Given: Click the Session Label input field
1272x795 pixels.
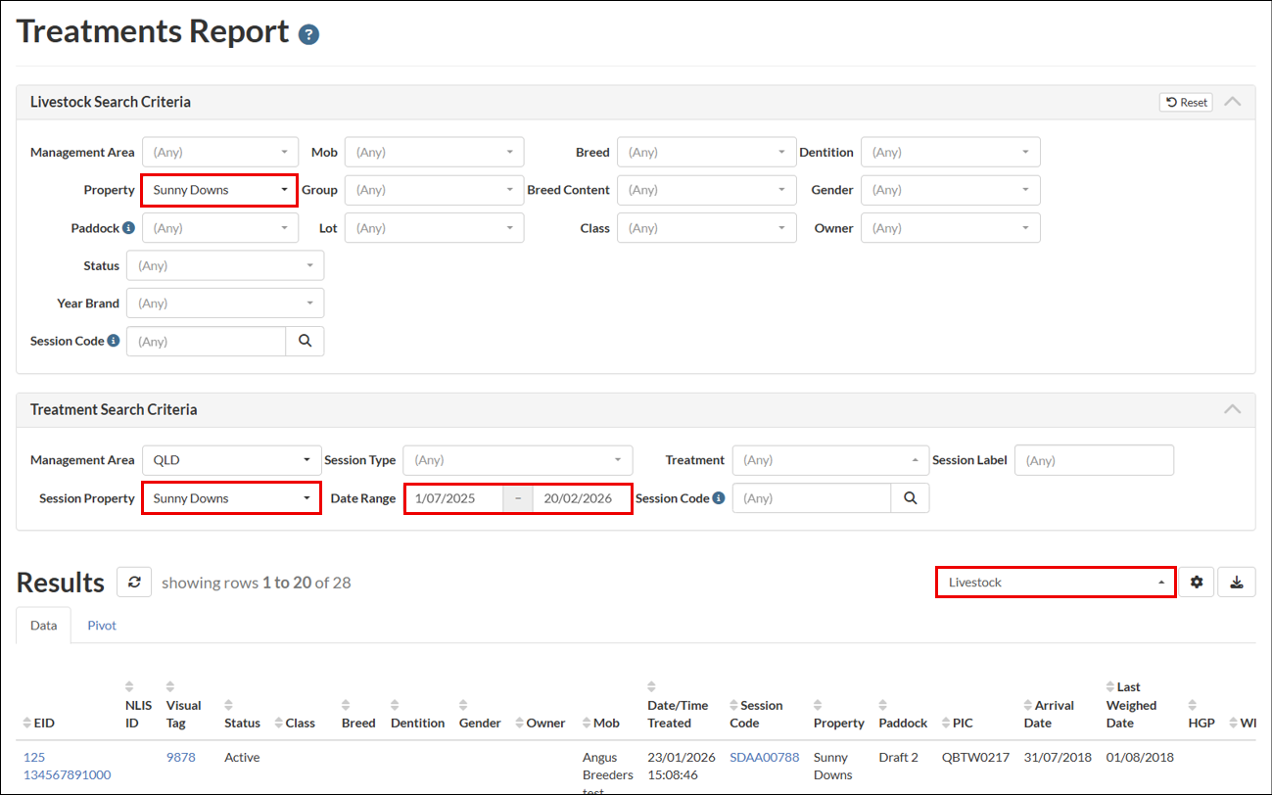Looking at the screenshot, I should pyautogui.click(x=1094, y=460).
